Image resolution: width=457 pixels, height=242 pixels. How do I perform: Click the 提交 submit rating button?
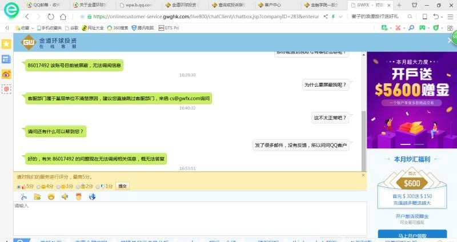click(122, 186)
